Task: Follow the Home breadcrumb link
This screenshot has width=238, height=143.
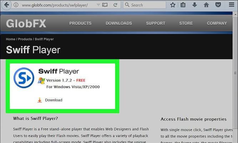Action: coord(10,39)
